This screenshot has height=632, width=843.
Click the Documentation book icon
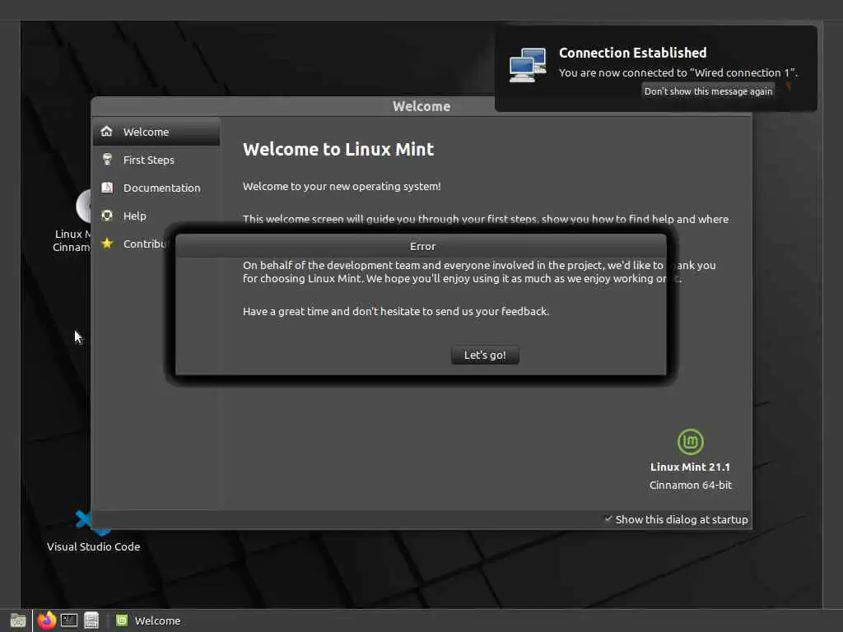click(x=107, y=187)
